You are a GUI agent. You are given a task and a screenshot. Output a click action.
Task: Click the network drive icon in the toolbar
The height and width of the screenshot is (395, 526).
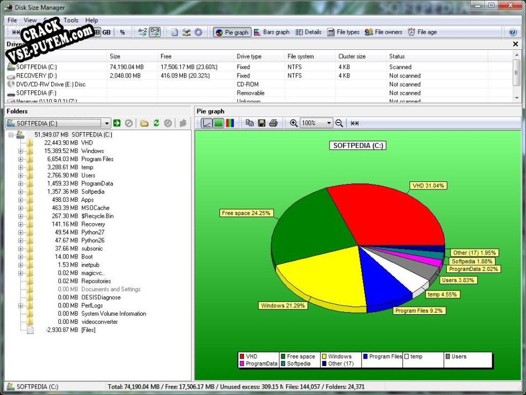point(187,32)
